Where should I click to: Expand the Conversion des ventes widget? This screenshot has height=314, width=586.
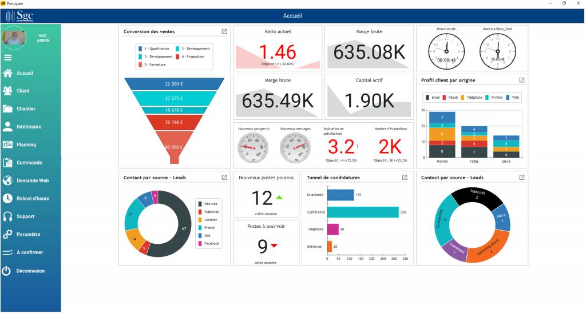[x=224, y=31]
